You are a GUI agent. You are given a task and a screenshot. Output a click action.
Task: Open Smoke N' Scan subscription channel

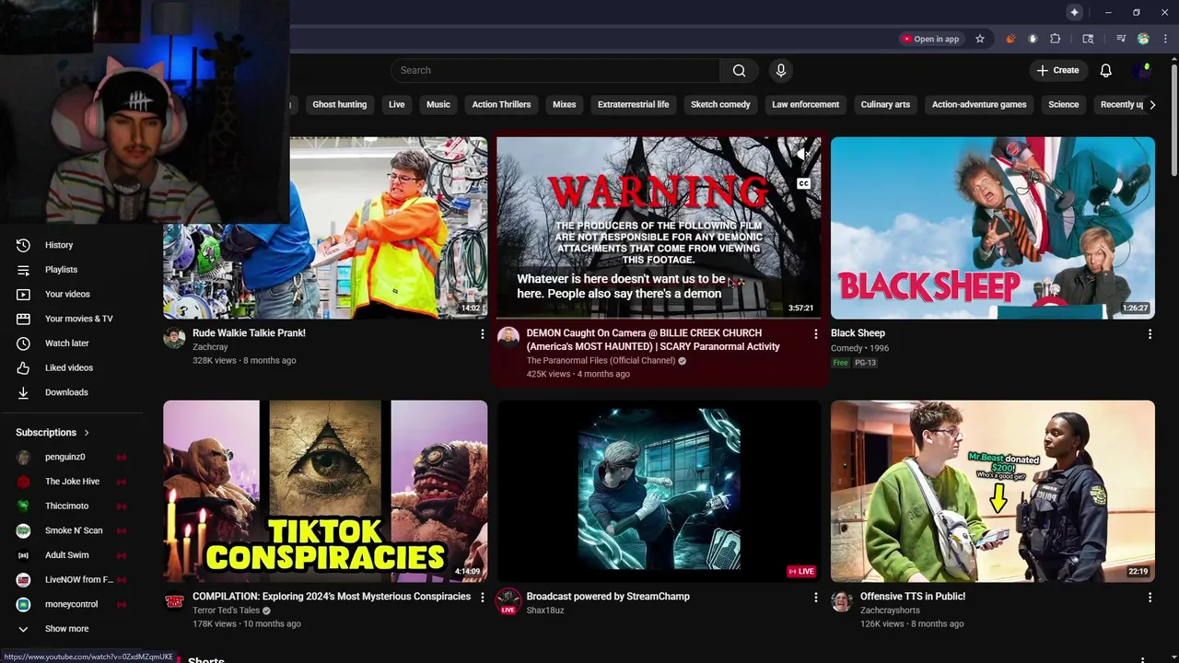74,530
